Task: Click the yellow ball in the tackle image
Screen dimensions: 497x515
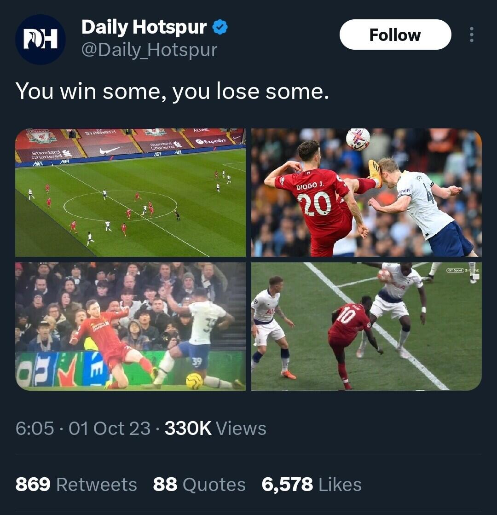Action: click(x=194, y=381)
